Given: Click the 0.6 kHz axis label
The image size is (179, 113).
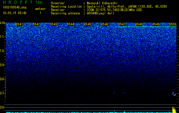Looking at the screenshot, I should (3, 107).
